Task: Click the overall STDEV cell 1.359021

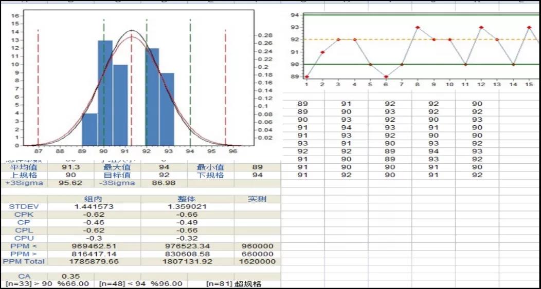Action: 187,206
